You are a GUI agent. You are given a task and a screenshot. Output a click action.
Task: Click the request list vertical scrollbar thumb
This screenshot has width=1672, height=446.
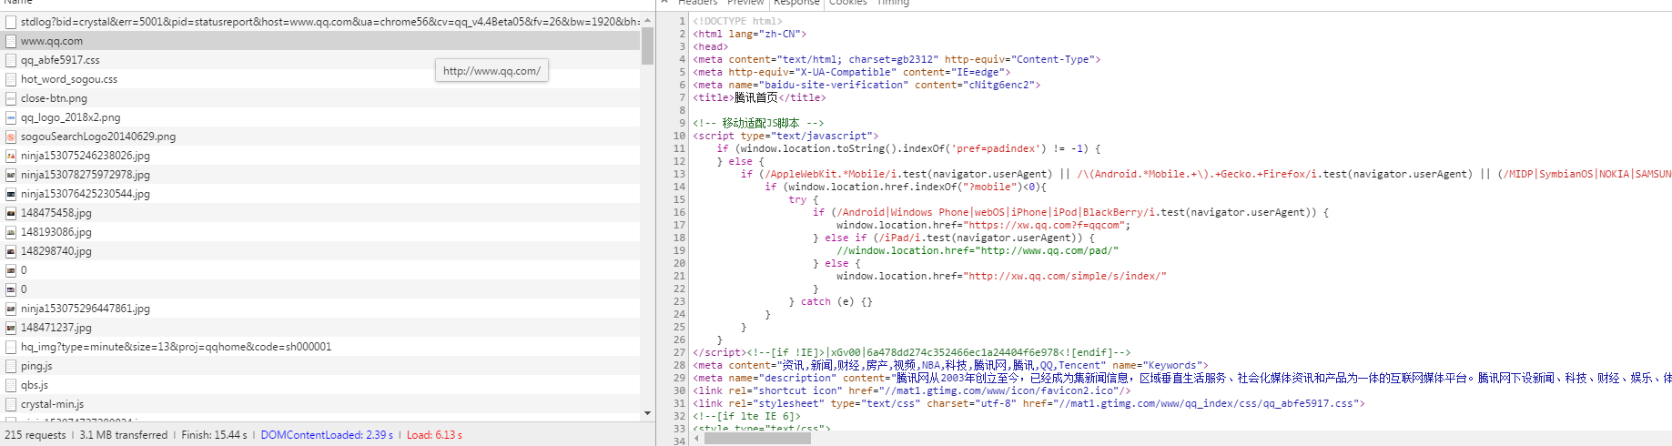coord(647,46)
